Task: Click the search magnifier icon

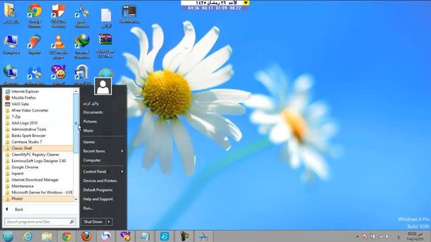Action: 72,222
